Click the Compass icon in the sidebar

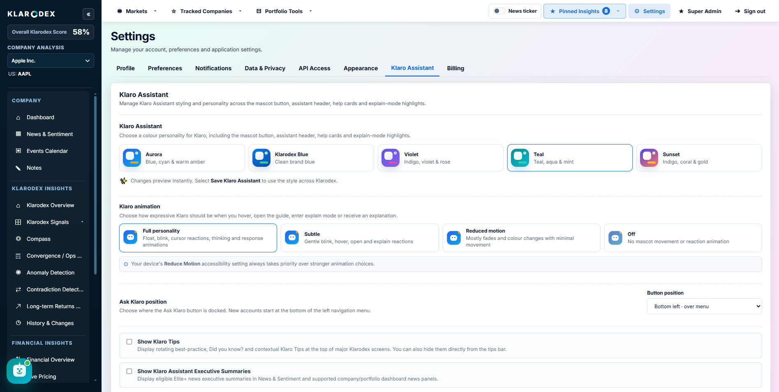[x=18, y=239]
